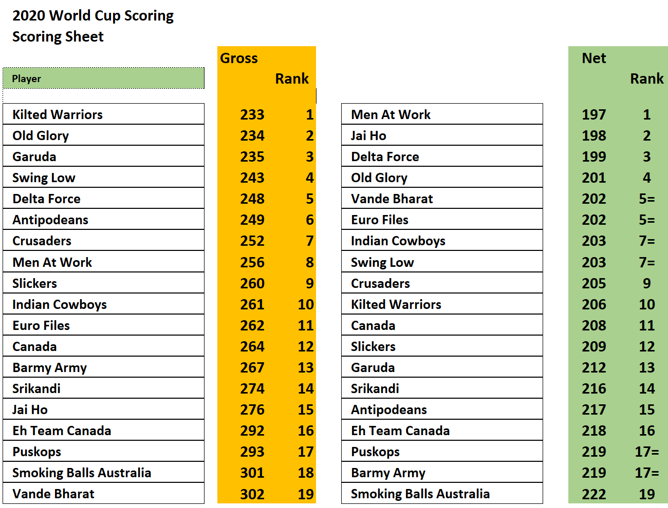Screen dimensions: 668x508
Task: Click the net score 197
Action: point(593,114)
